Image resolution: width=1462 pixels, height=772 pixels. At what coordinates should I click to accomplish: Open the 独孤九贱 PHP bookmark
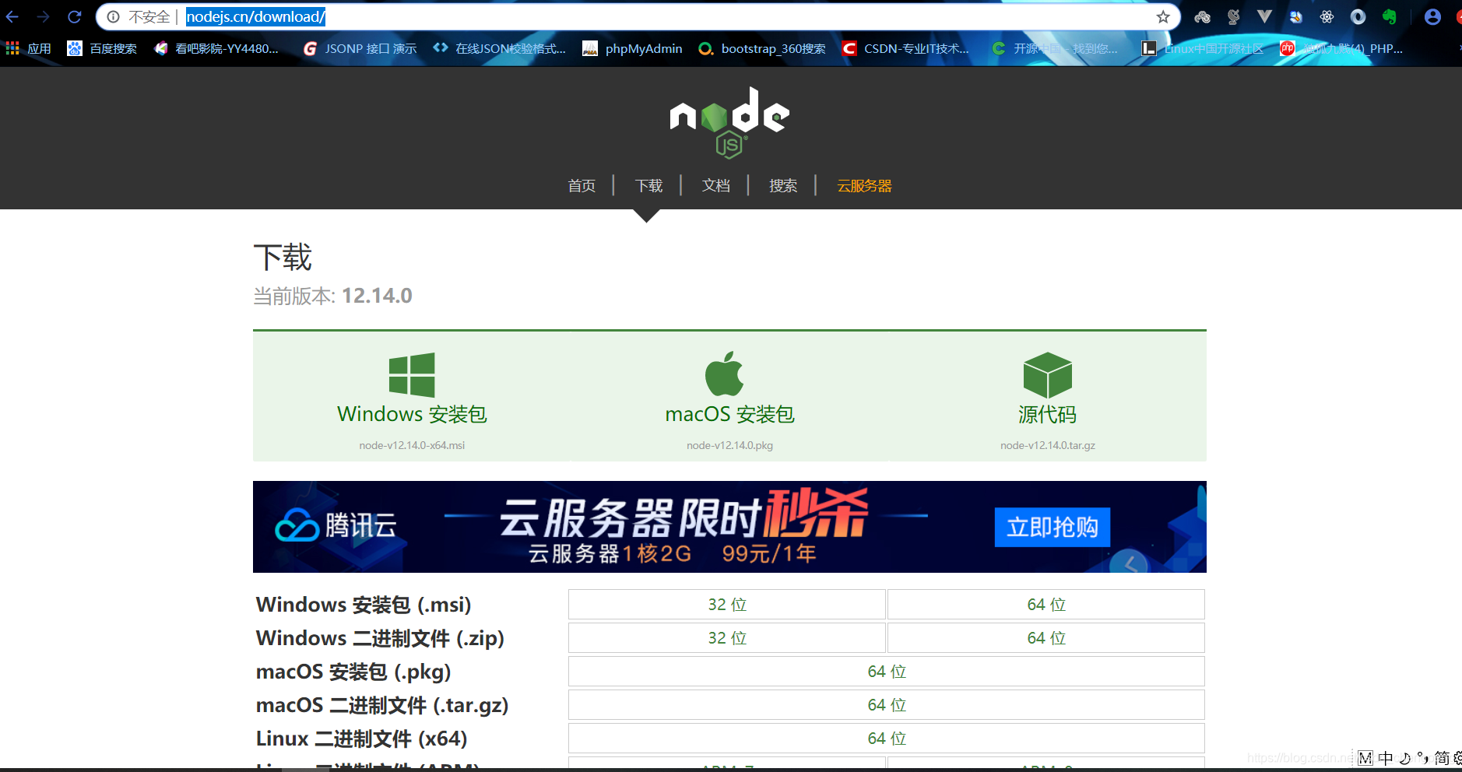1341,48
